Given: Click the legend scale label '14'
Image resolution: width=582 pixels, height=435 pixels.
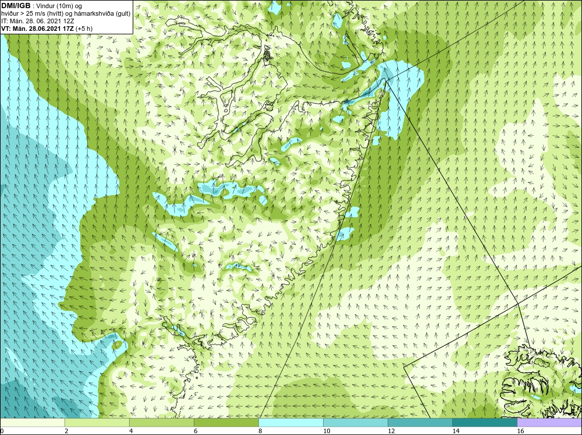Looking at the screenshot, I should pyautogui.click(x=456, y=431).
